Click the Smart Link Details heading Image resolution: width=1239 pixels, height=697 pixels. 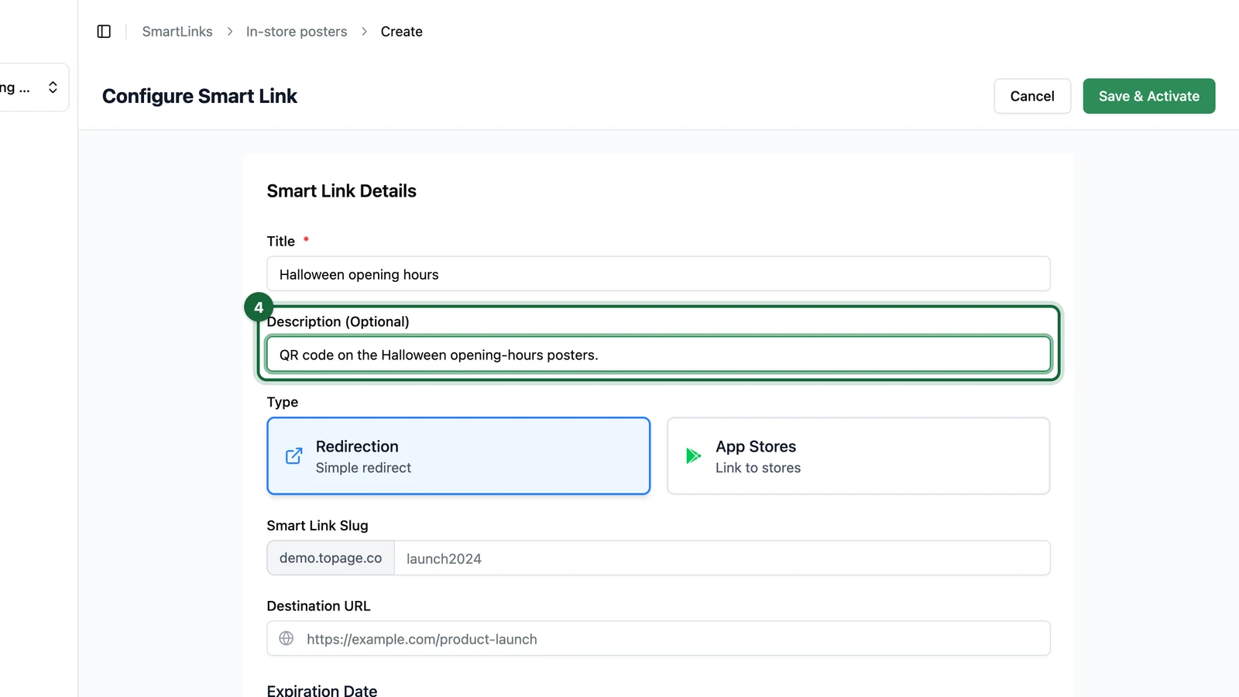(x=341, y=191)
